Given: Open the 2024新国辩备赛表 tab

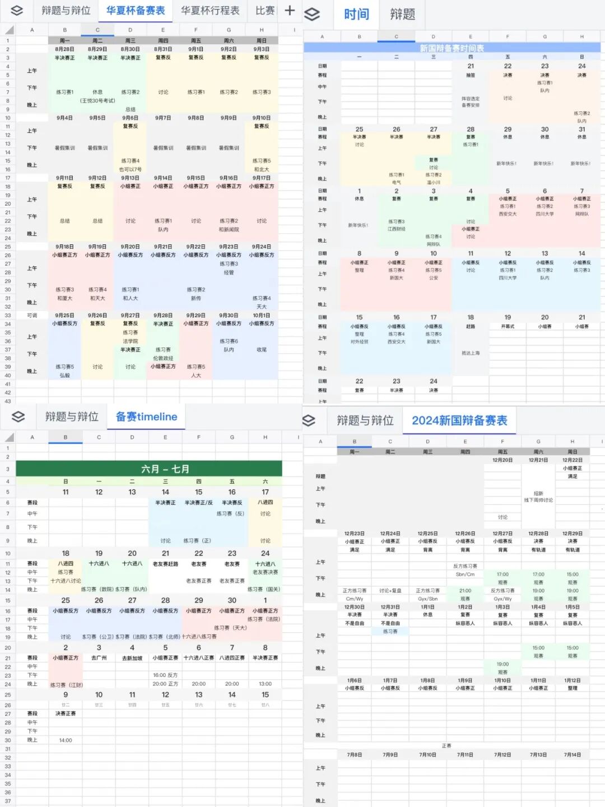Looking at the screenshot, I should pos(460,420).
